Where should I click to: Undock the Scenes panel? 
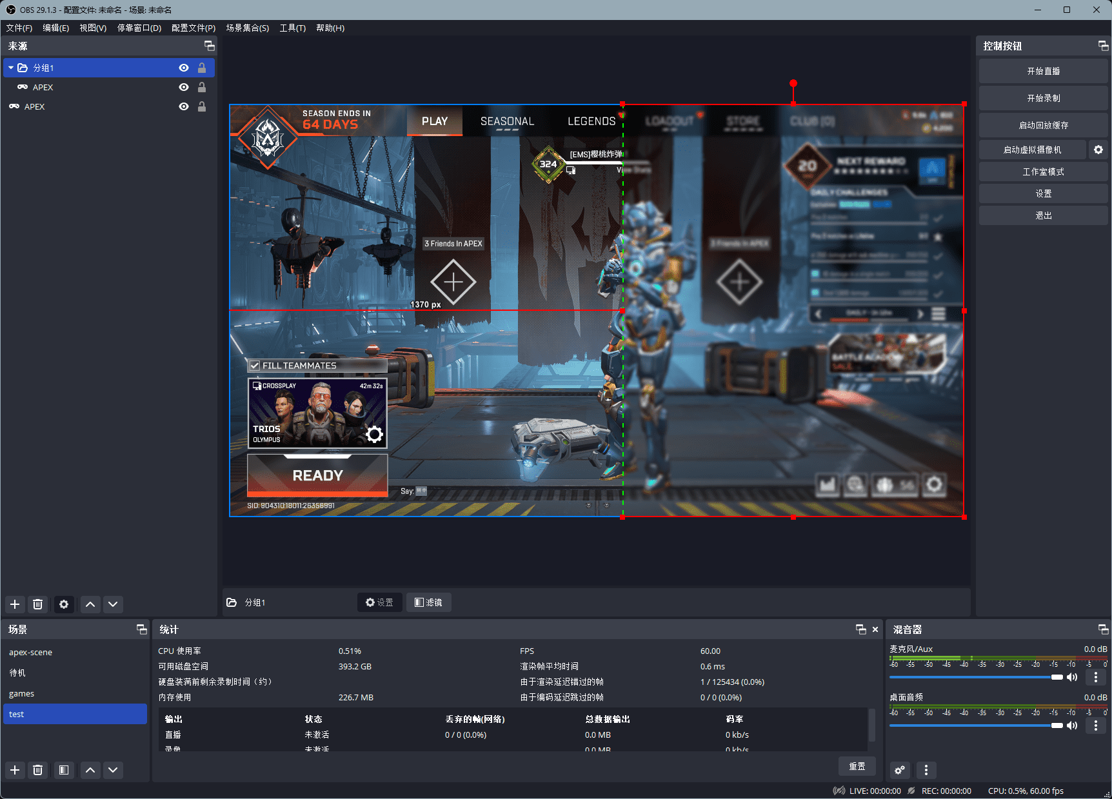pos(142,629)
